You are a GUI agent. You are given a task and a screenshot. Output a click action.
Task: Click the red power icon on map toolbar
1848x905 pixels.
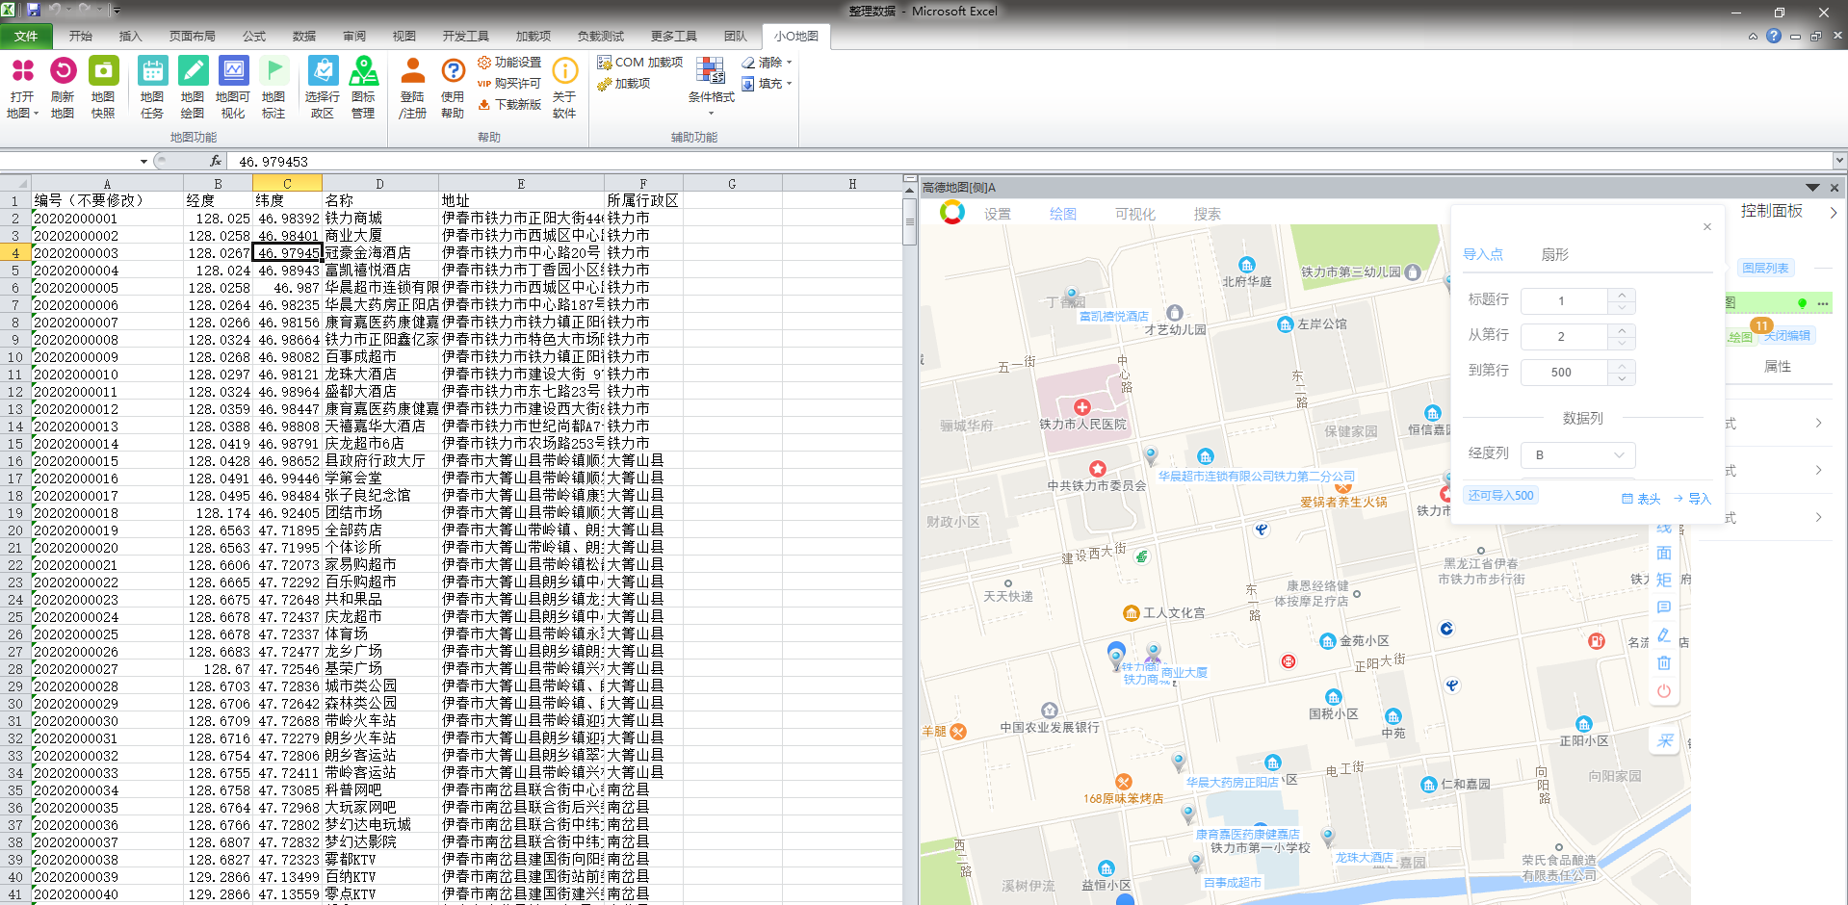click(1663, 691)
